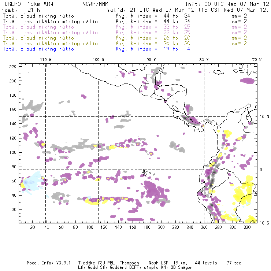Click olive 'Total cloud mixing ratio' legend entry
Image resolution: width=271 pixels, height=271 pixels.
tap(38, 38)
